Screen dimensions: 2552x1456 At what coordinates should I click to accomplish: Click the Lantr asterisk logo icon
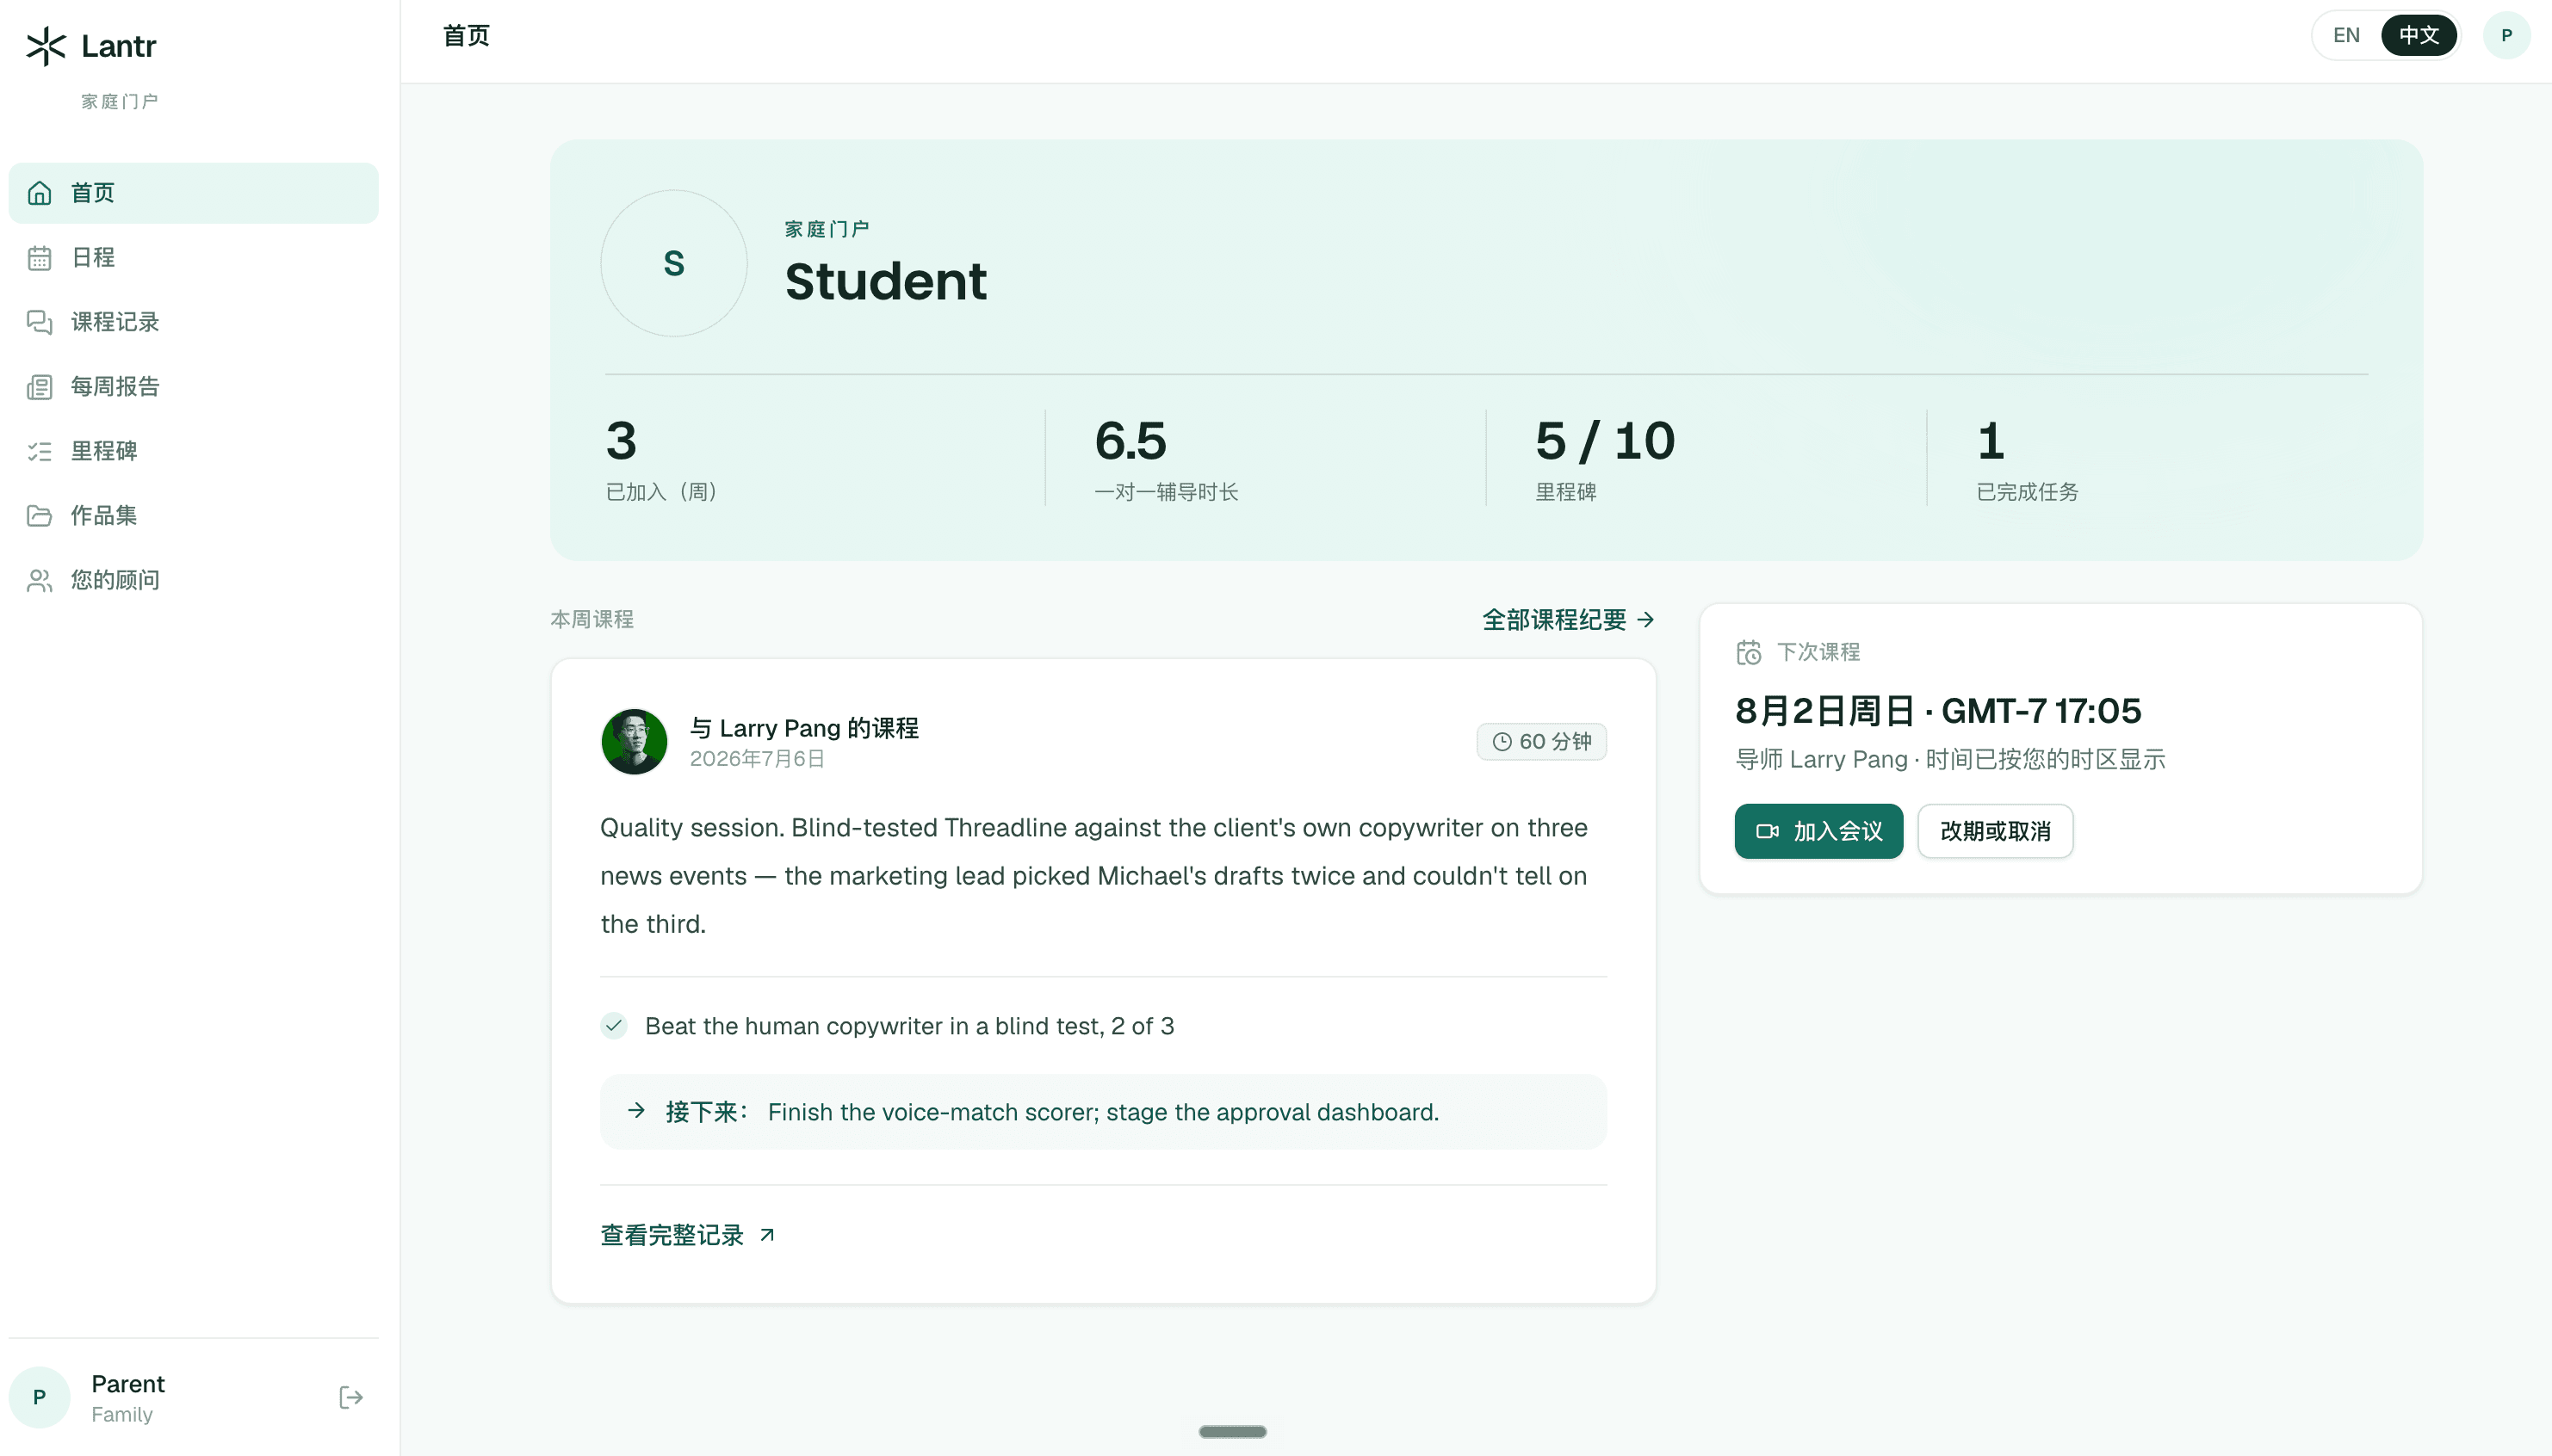(x=46, y=46)
